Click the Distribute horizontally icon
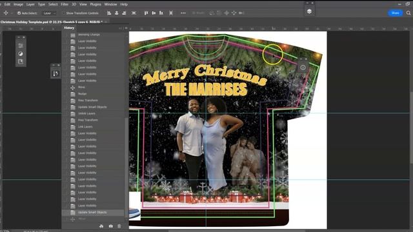Screen dimensions: 413x232 (134, 13)
